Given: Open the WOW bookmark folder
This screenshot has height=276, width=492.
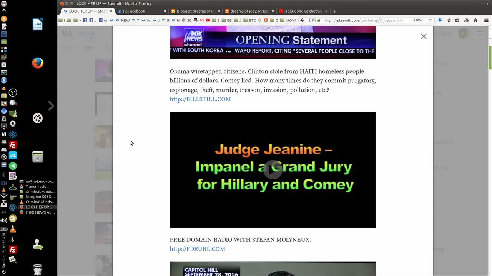Looking at the screenshot, I should 288,20.
